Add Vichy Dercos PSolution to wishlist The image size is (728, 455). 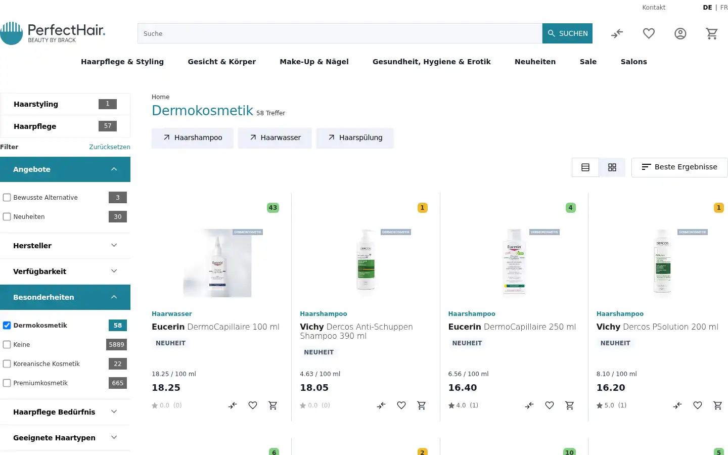click(x=698, y=405)
